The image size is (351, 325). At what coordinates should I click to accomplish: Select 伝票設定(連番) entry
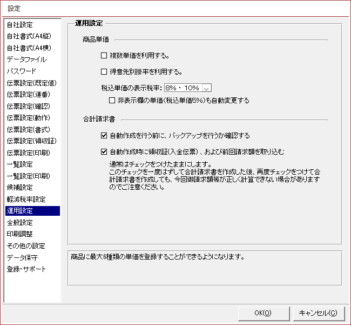pyautogui.click(x=32, y=95)
